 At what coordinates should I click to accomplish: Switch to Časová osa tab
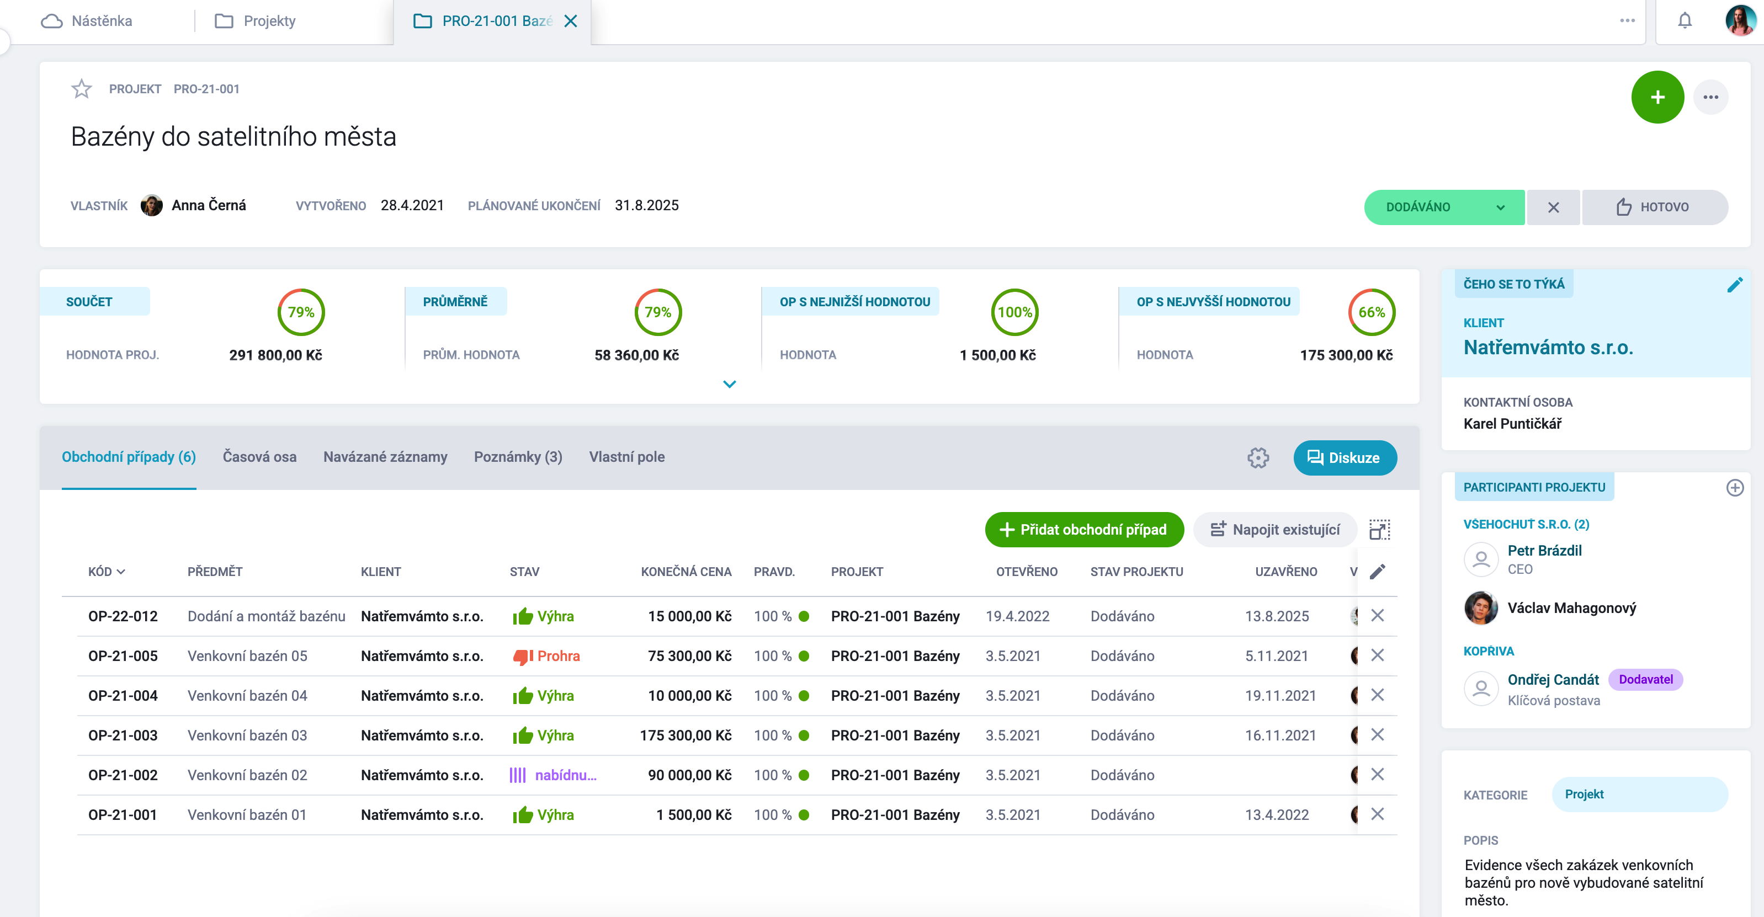click(259, 457)
